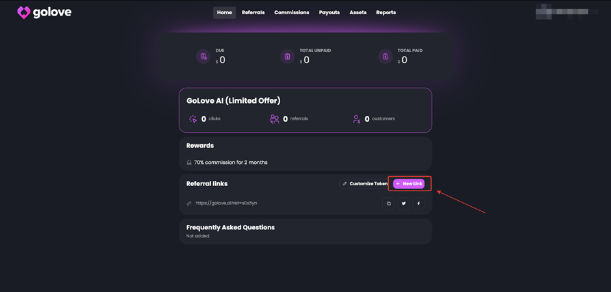This screenshot has width=611, height=292.
Task: Share referral link on Twitter icon
Action: pyautogui.click(x=404, y=204)
